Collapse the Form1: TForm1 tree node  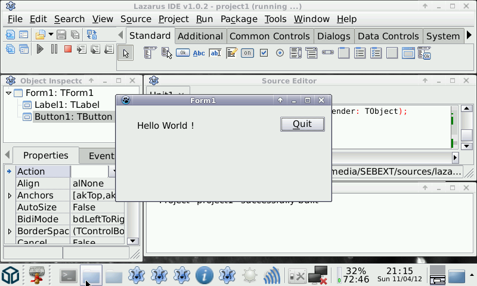(x=8, y=93)
